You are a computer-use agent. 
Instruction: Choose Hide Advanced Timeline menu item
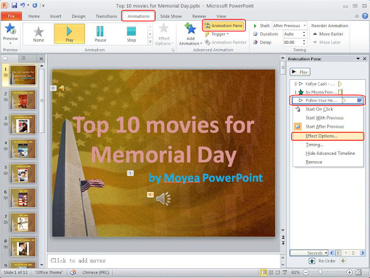328,153
